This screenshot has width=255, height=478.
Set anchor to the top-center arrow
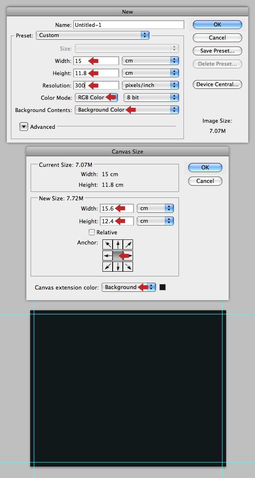pos(118,245)
